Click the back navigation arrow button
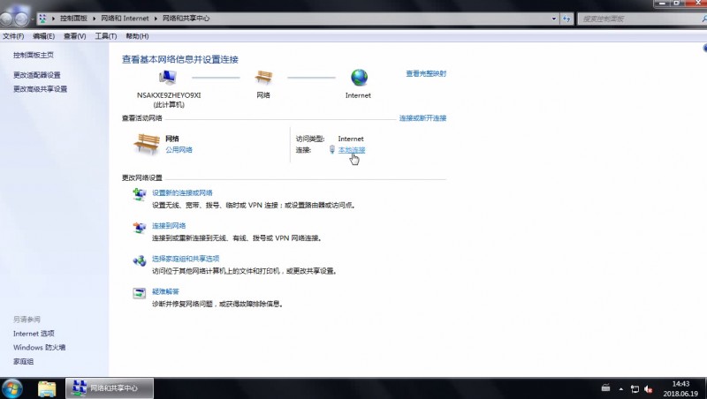 coord(6,19)
